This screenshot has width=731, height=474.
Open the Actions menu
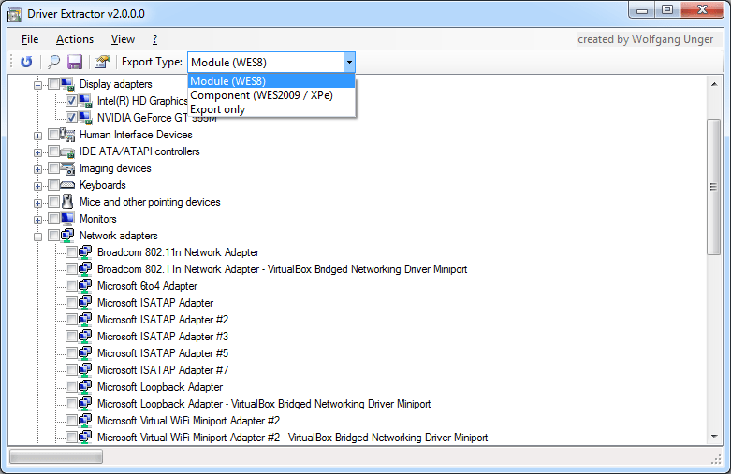pyautogui.click(x=75, y=39)
